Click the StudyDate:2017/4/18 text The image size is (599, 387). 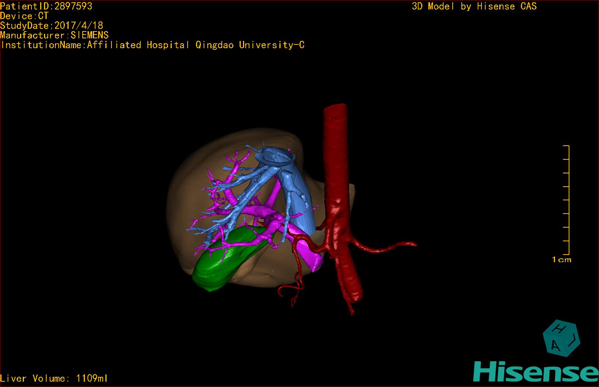click(52, 25)
